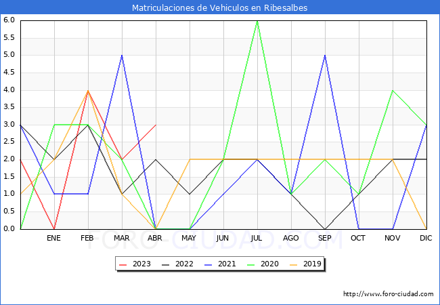The image size is (440, 305).
Task: Click the SEP month label on the x-axis
Action: point(325,238)
